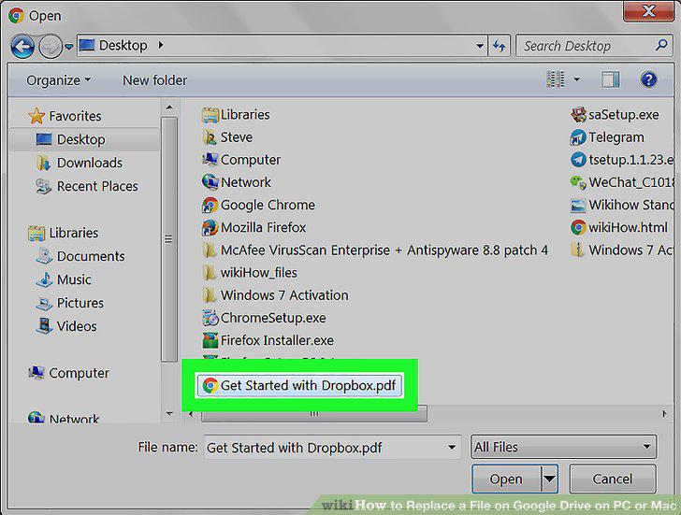Select Computer in the navigation pane
Viewport: 681px width, 515px height.
(68, 373)
